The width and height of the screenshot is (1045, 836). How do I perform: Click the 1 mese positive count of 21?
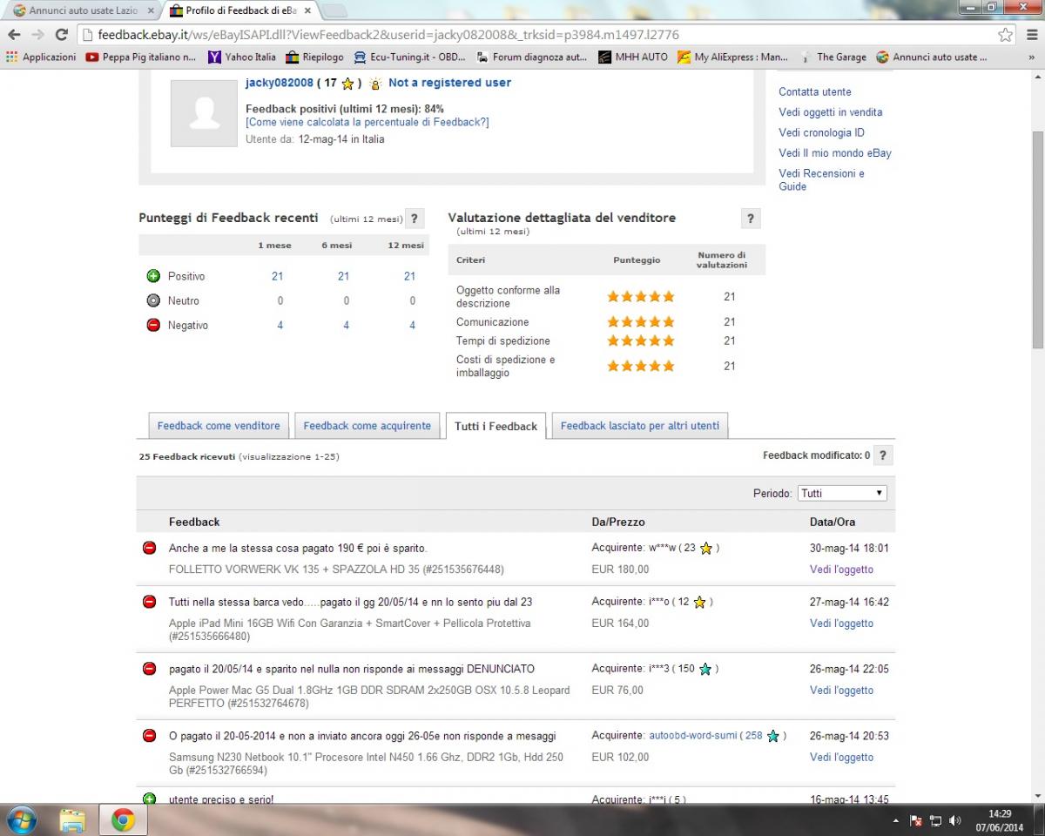(x=277, y=276)
